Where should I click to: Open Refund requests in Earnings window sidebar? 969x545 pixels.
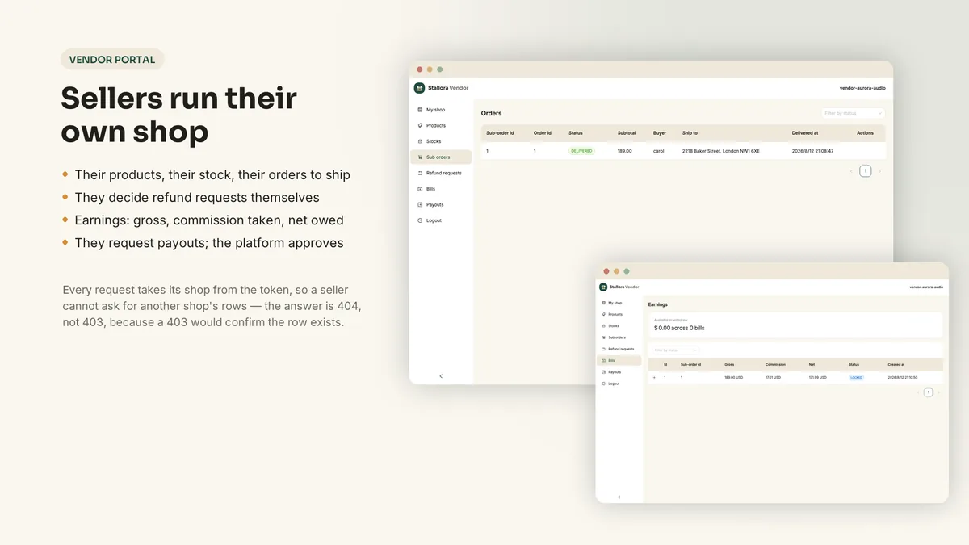tap(618, 349)
